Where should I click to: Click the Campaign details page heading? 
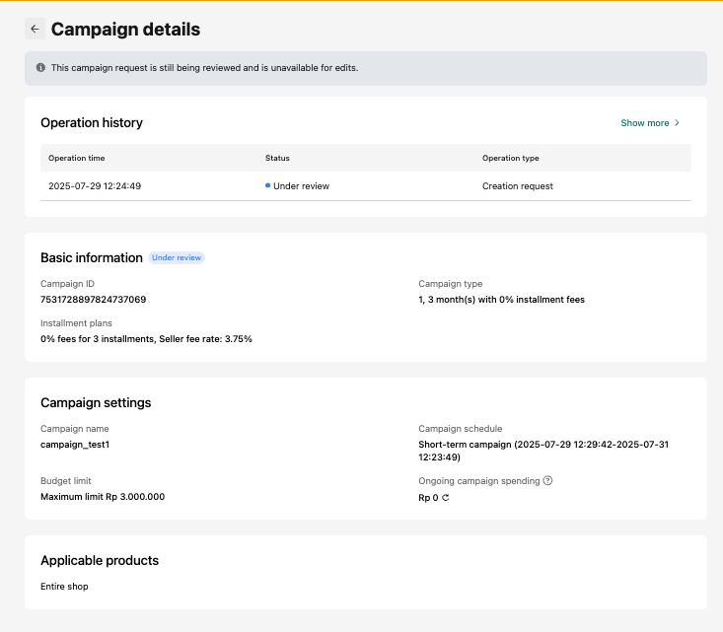point(125,30)
